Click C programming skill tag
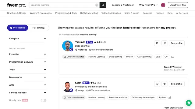Viewport: 195px width, 109px height. 144,57
